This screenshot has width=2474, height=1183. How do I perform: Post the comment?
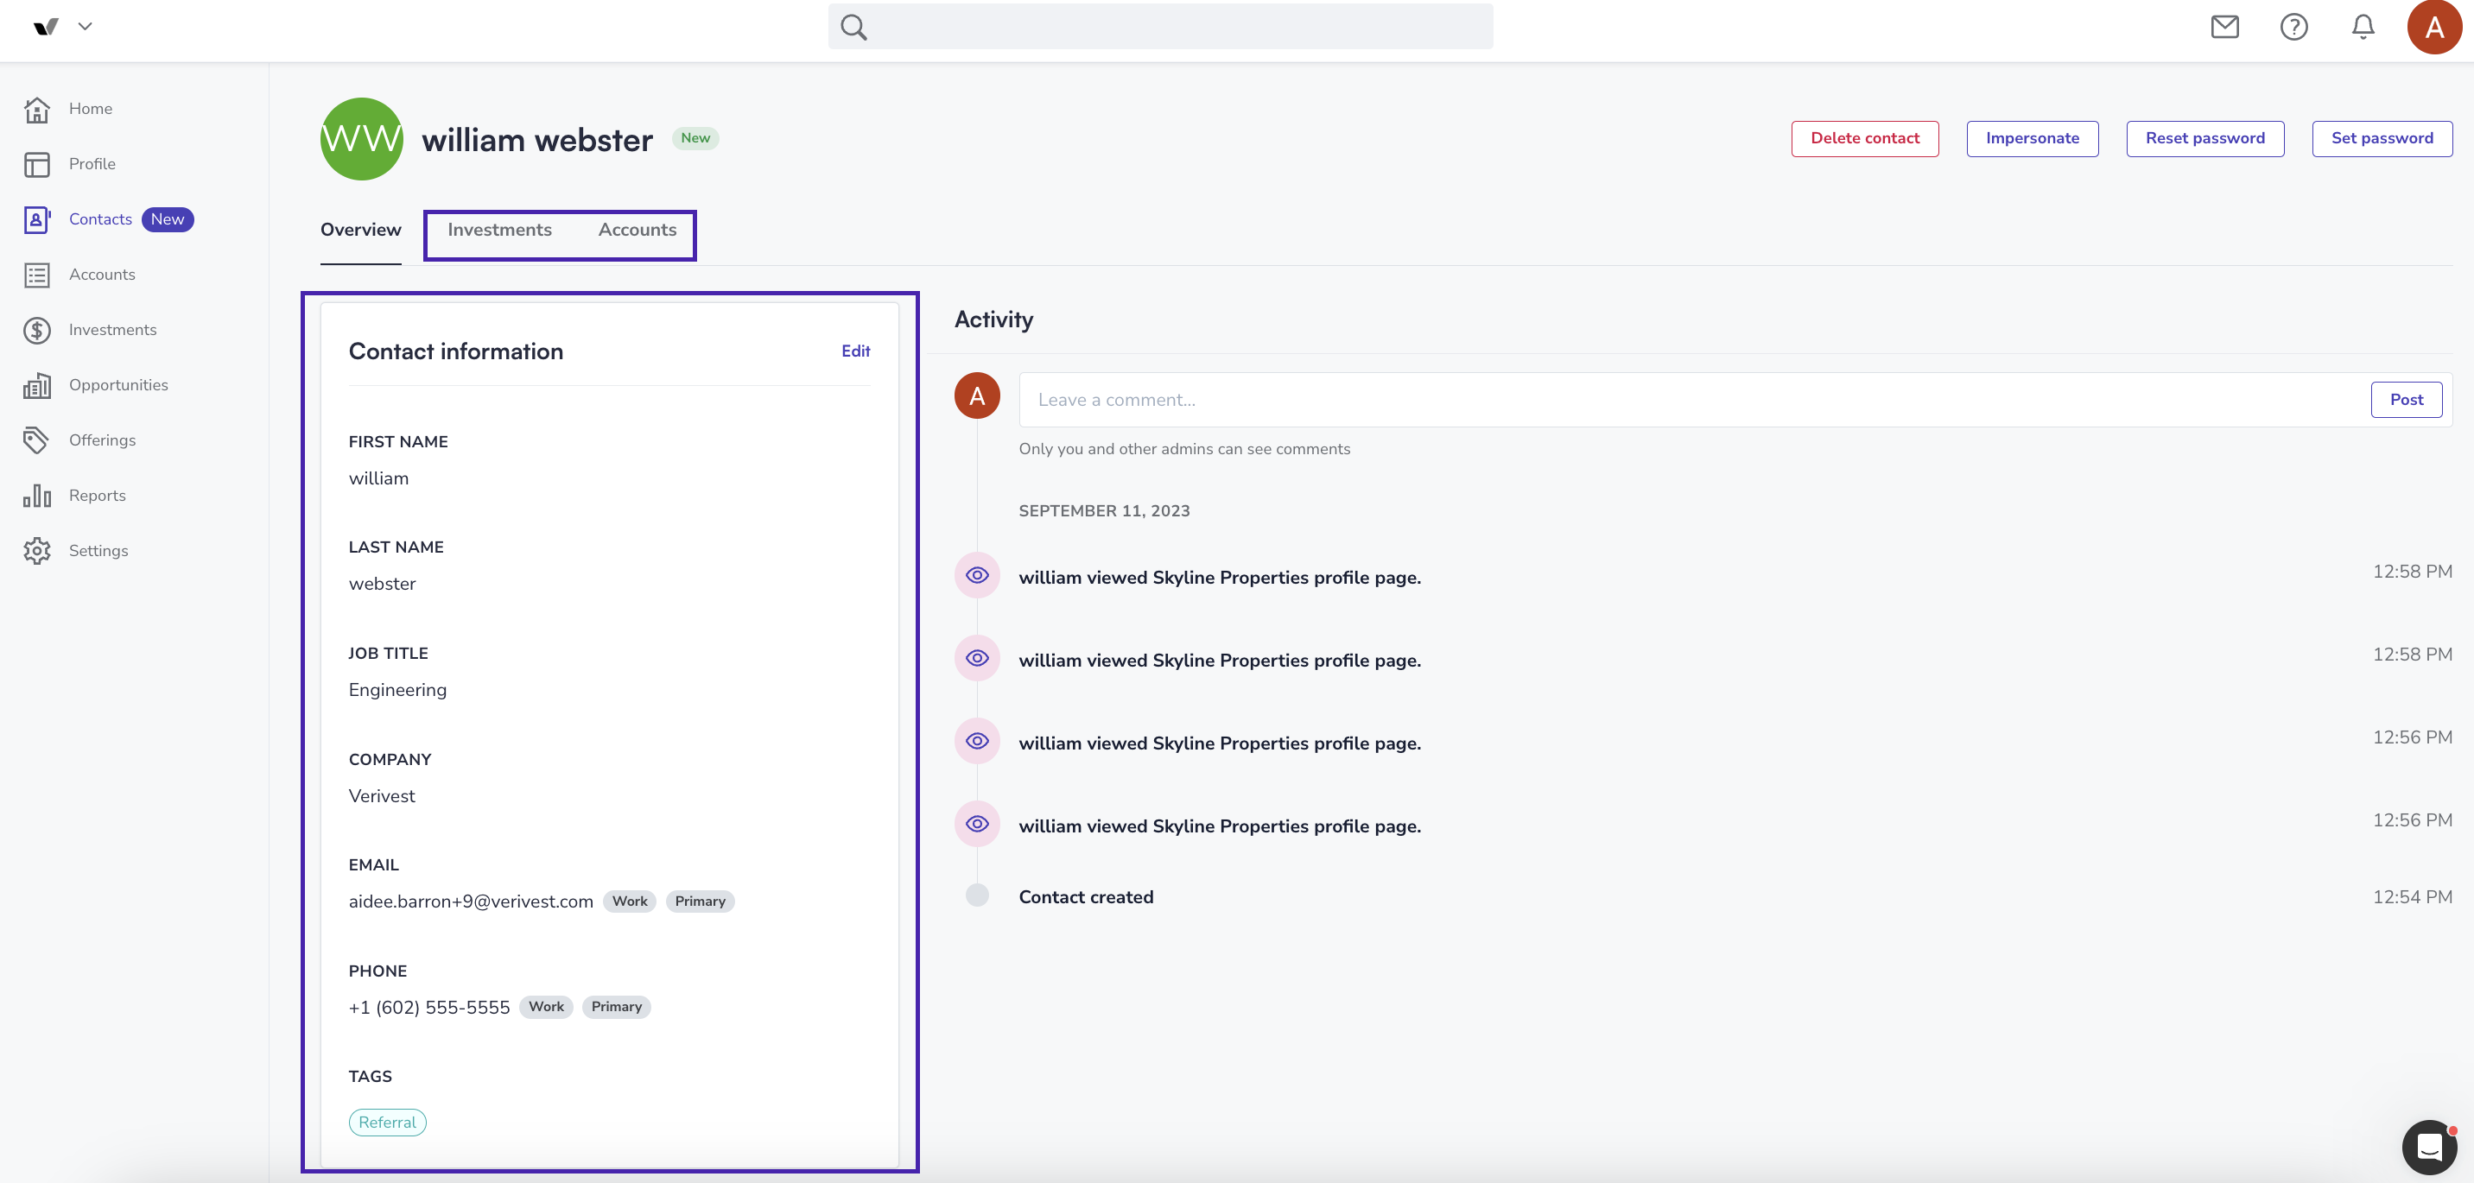pyautogui.click(x=2406, y=400)
